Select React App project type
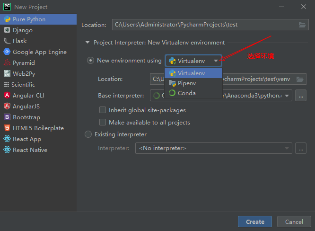 pos(38,139)
